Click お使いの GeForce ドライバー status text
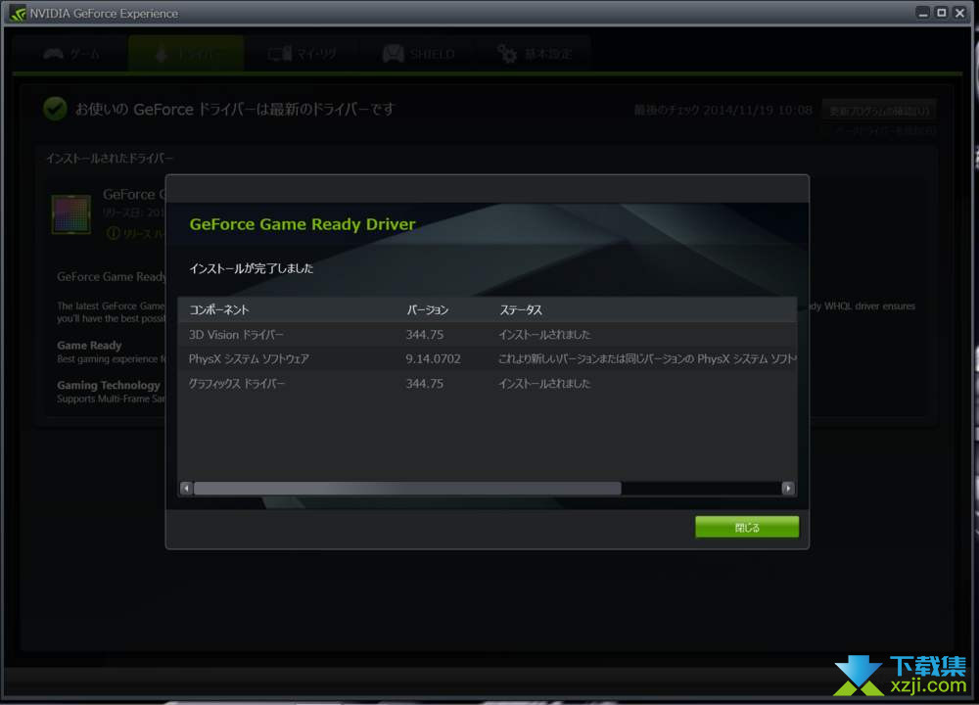The width and height of the screenshot is (979, 705). pos(235,110)
